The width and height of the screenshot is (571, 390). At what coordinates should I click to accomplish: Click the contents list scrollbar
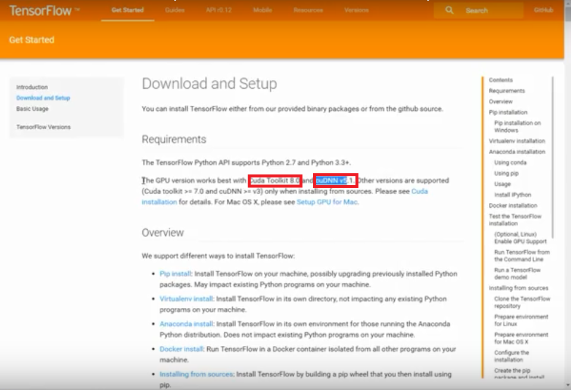pyautogui.click(x=552, y=157)
